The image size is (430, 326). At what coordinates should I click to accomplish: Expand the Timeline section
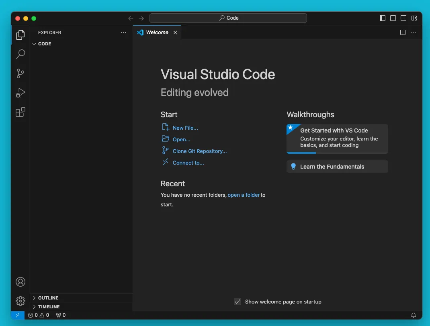(x=49, y=307)
